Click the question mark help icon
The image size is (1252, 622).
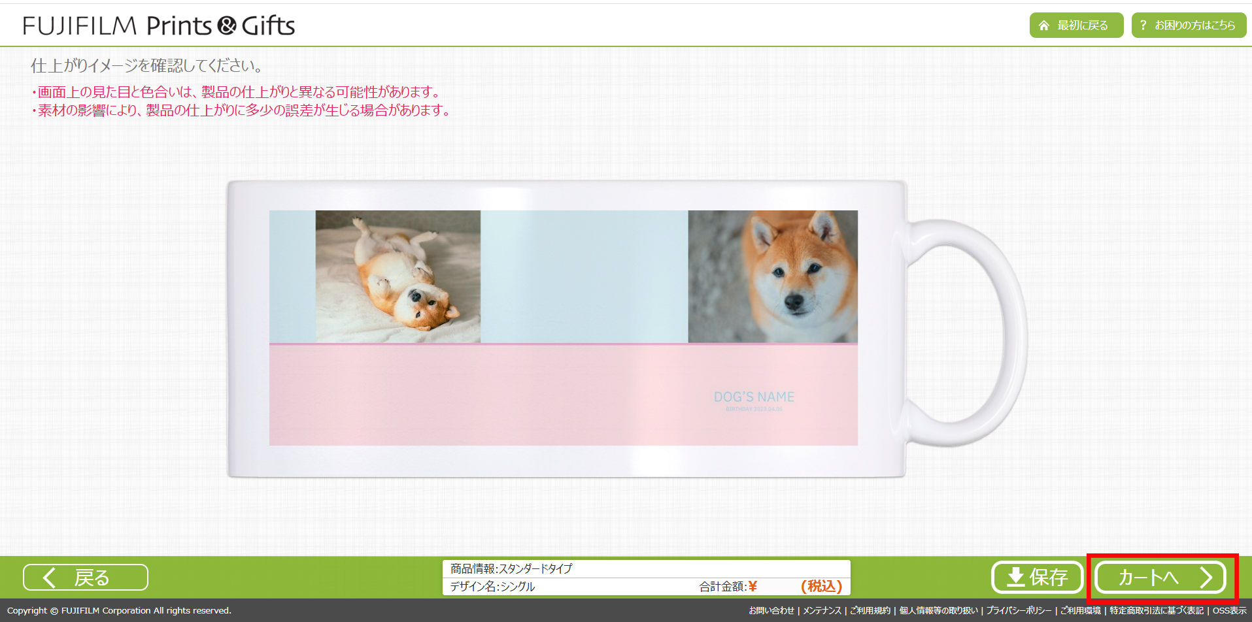(x=1143, y=25)
